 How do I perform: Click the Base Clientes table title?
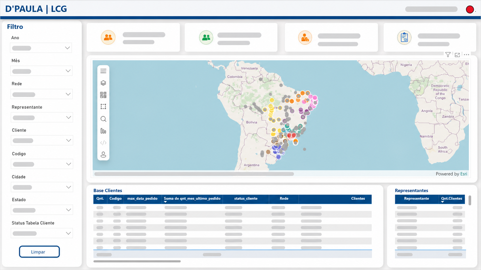[x=108, y=191]
